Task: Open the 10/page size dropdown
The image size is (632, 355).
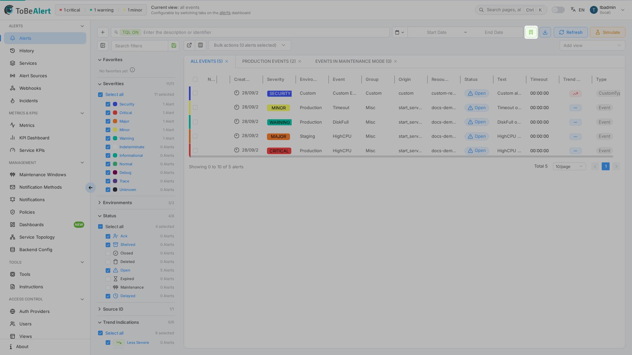Action: coord(569,167)
